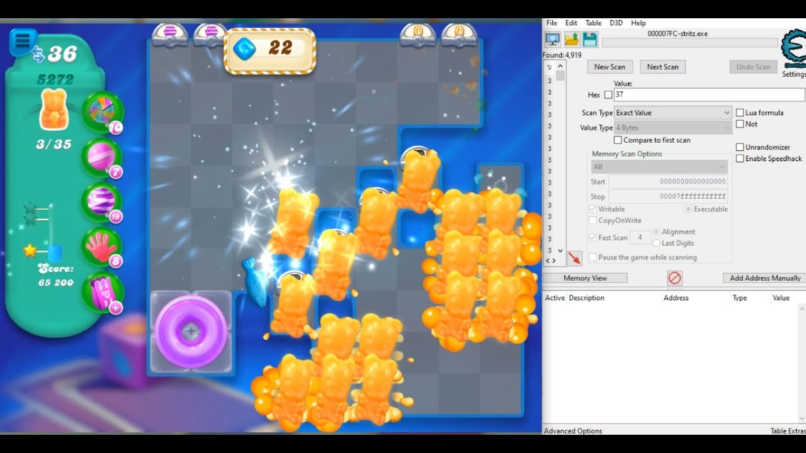Sort by the Address column header
This screenshot has width=806, height=453.
point(676,298)
